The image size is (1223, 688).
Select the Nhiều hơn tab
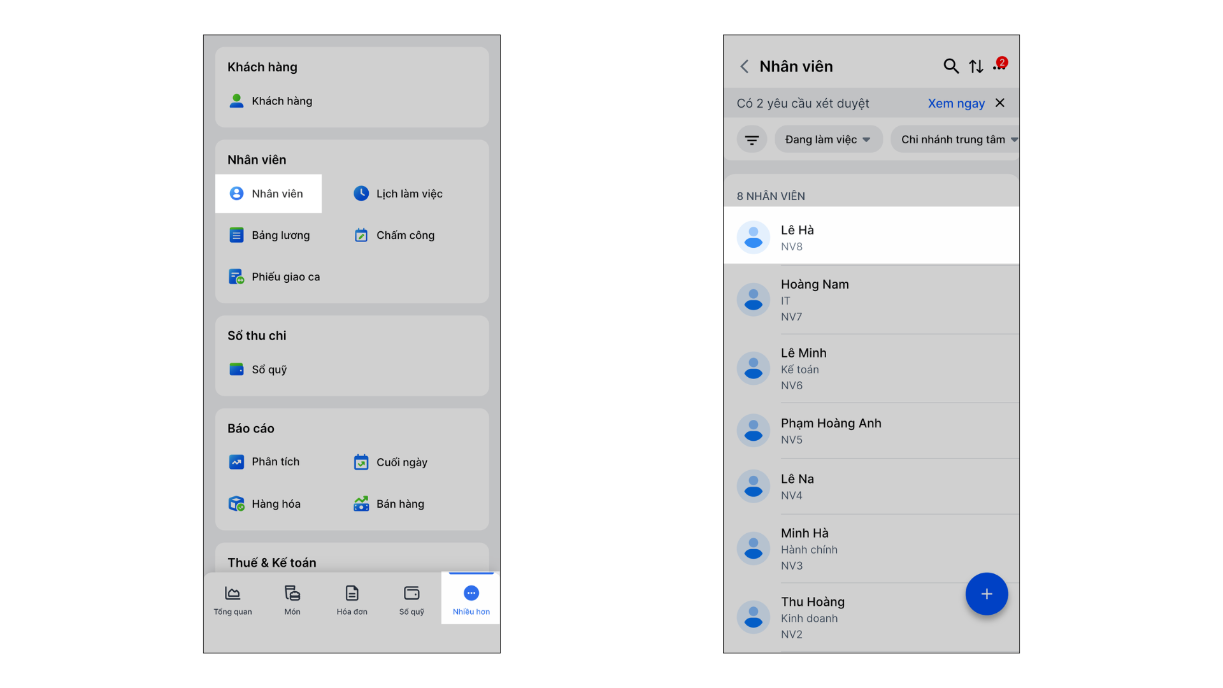[x=471, y=599]
